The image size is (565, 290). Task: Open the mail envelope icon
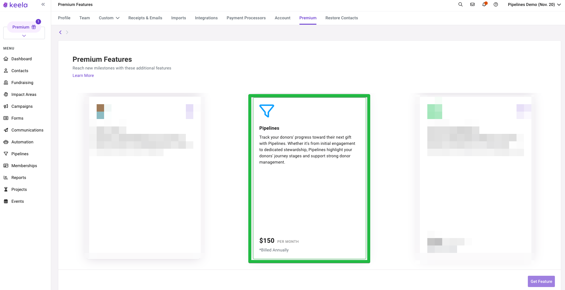pos(472,4)
